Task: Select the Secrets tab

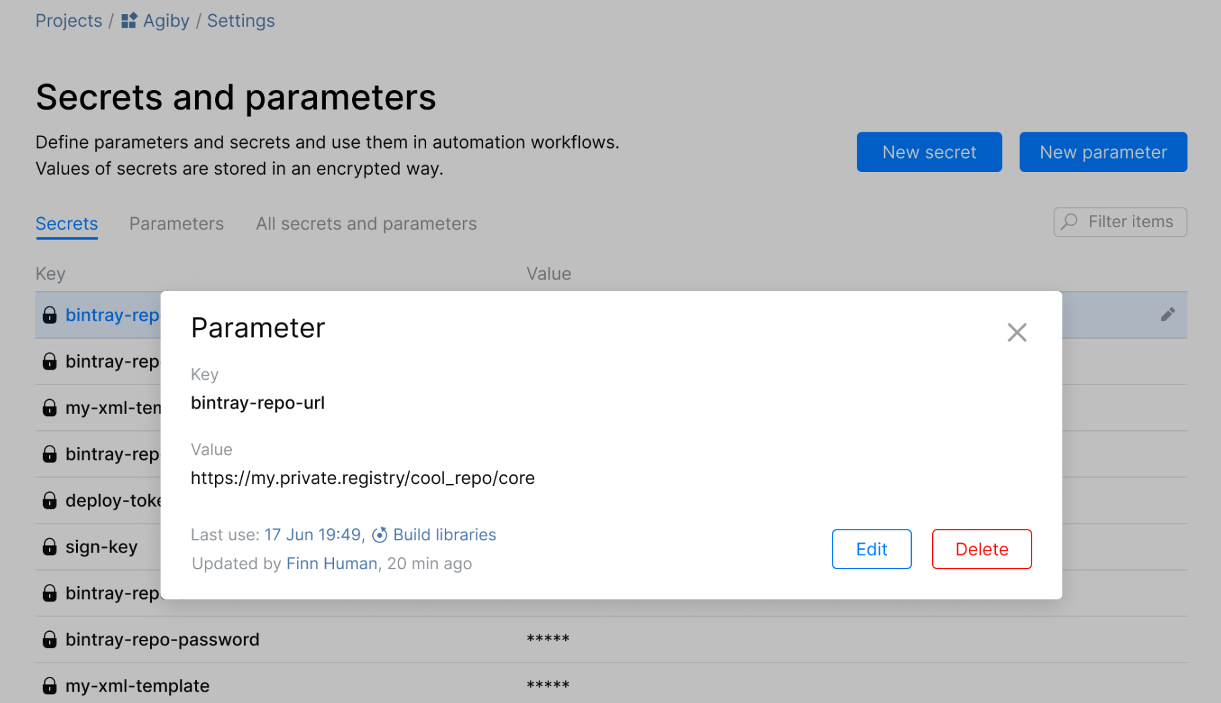Action: click(x=67, y=224)
